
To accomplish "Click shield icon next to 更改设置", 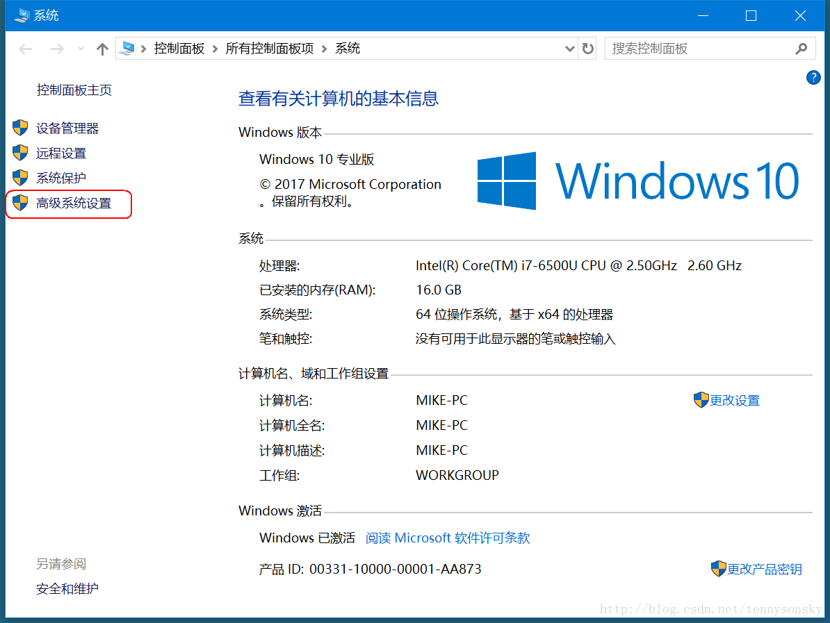I will [x=701, y=400].
